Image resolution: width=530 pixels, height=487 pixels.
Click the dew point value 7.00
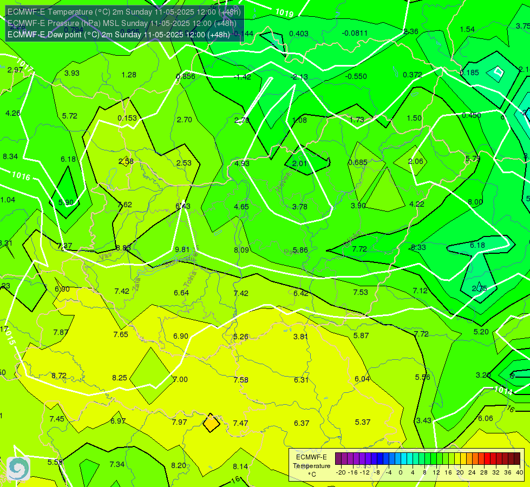180,379
